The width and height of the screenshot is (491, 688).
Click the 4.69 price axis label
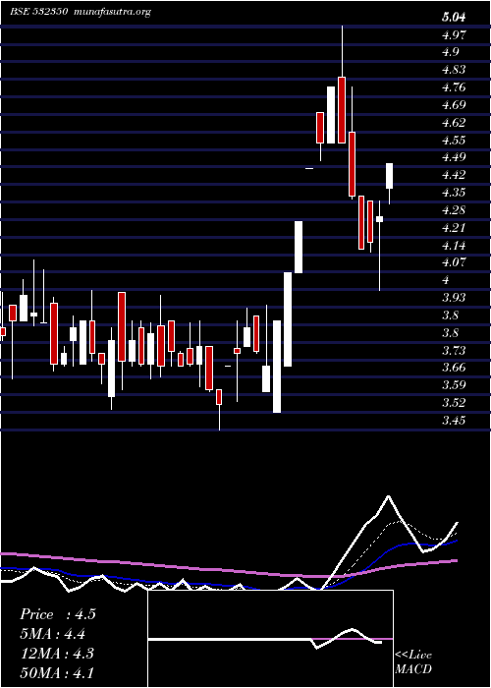(x=454, y=105)
